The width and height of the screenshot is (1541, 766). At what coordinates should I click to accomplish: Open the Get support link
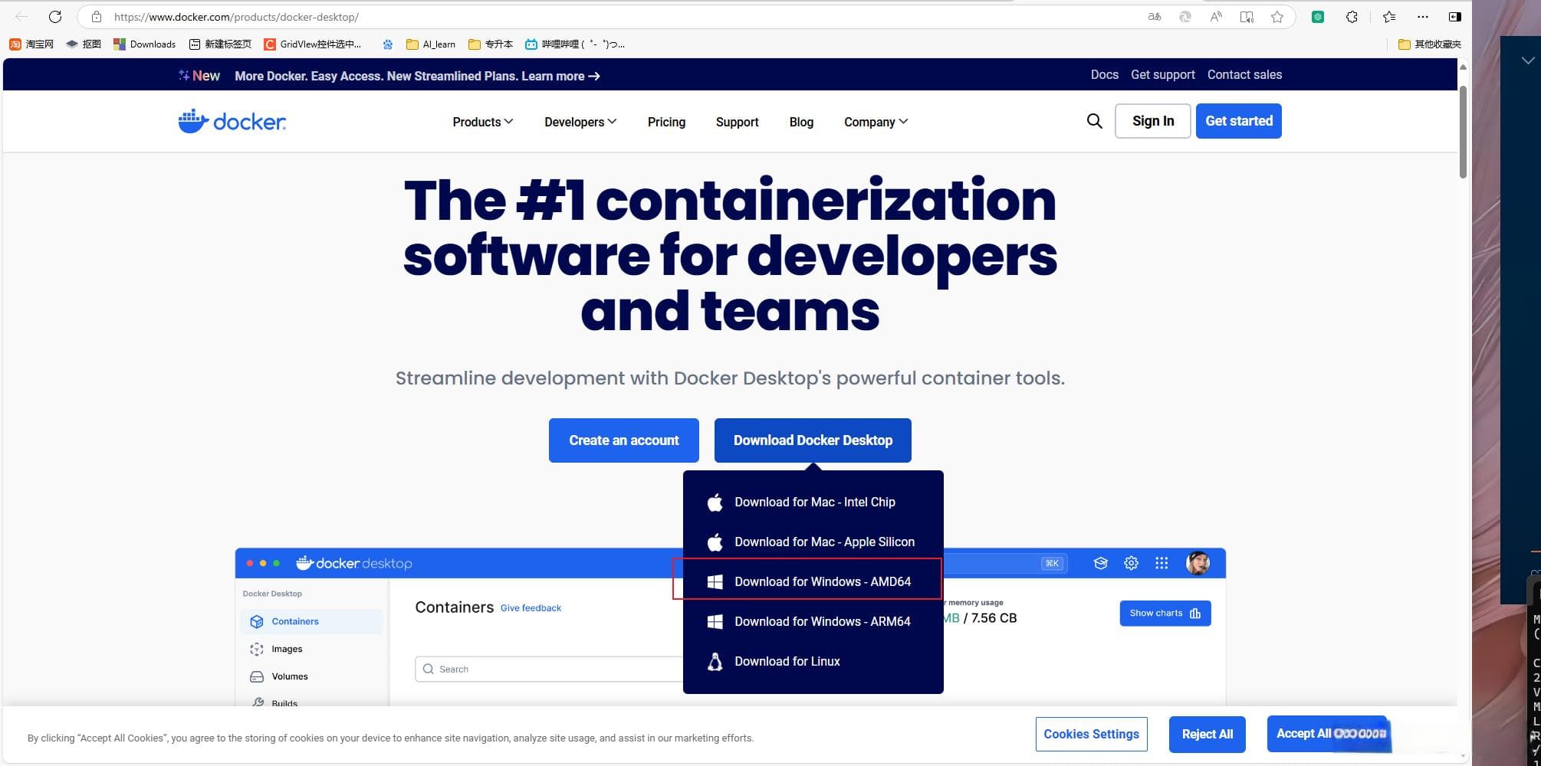click(x=1162, y=74)
